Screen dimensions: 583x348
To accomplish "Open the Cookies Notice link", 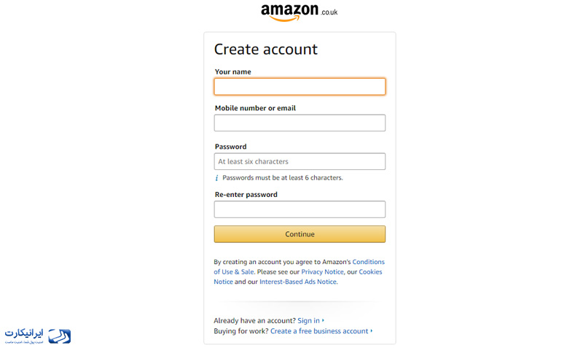I will point(370,272).
